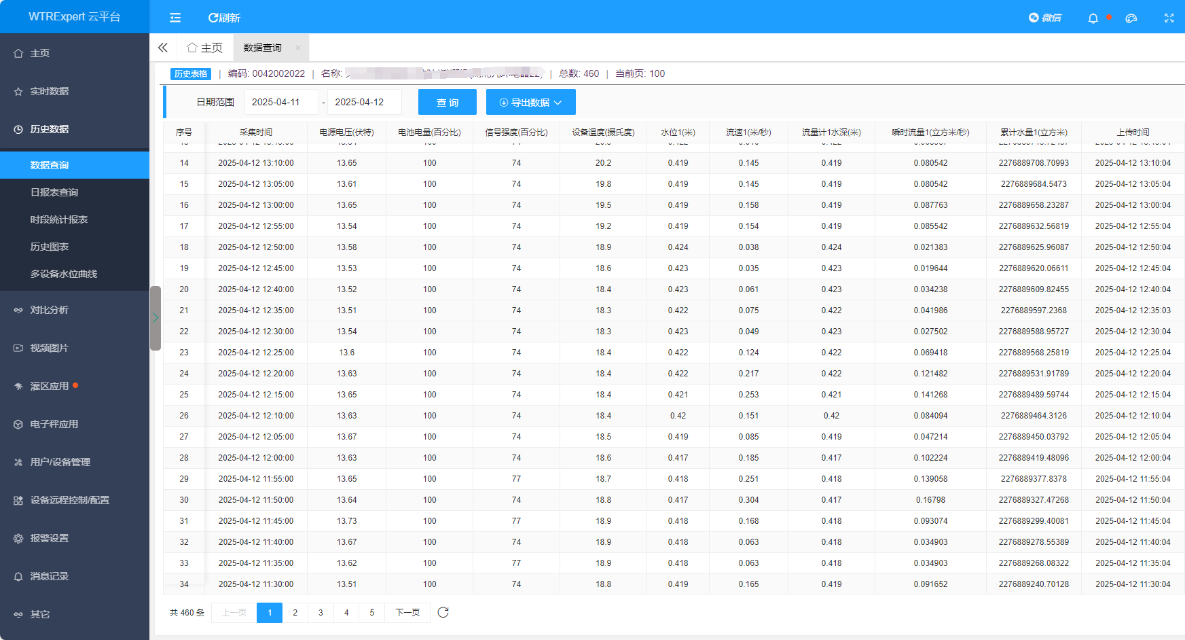Click upload time 2025-04-12 12:35:03

[1133, 310]
